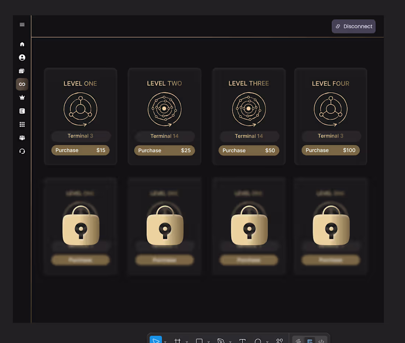Click the profile icon in the sidebar
The image size is (405, 343).
[x=22, y=57]
